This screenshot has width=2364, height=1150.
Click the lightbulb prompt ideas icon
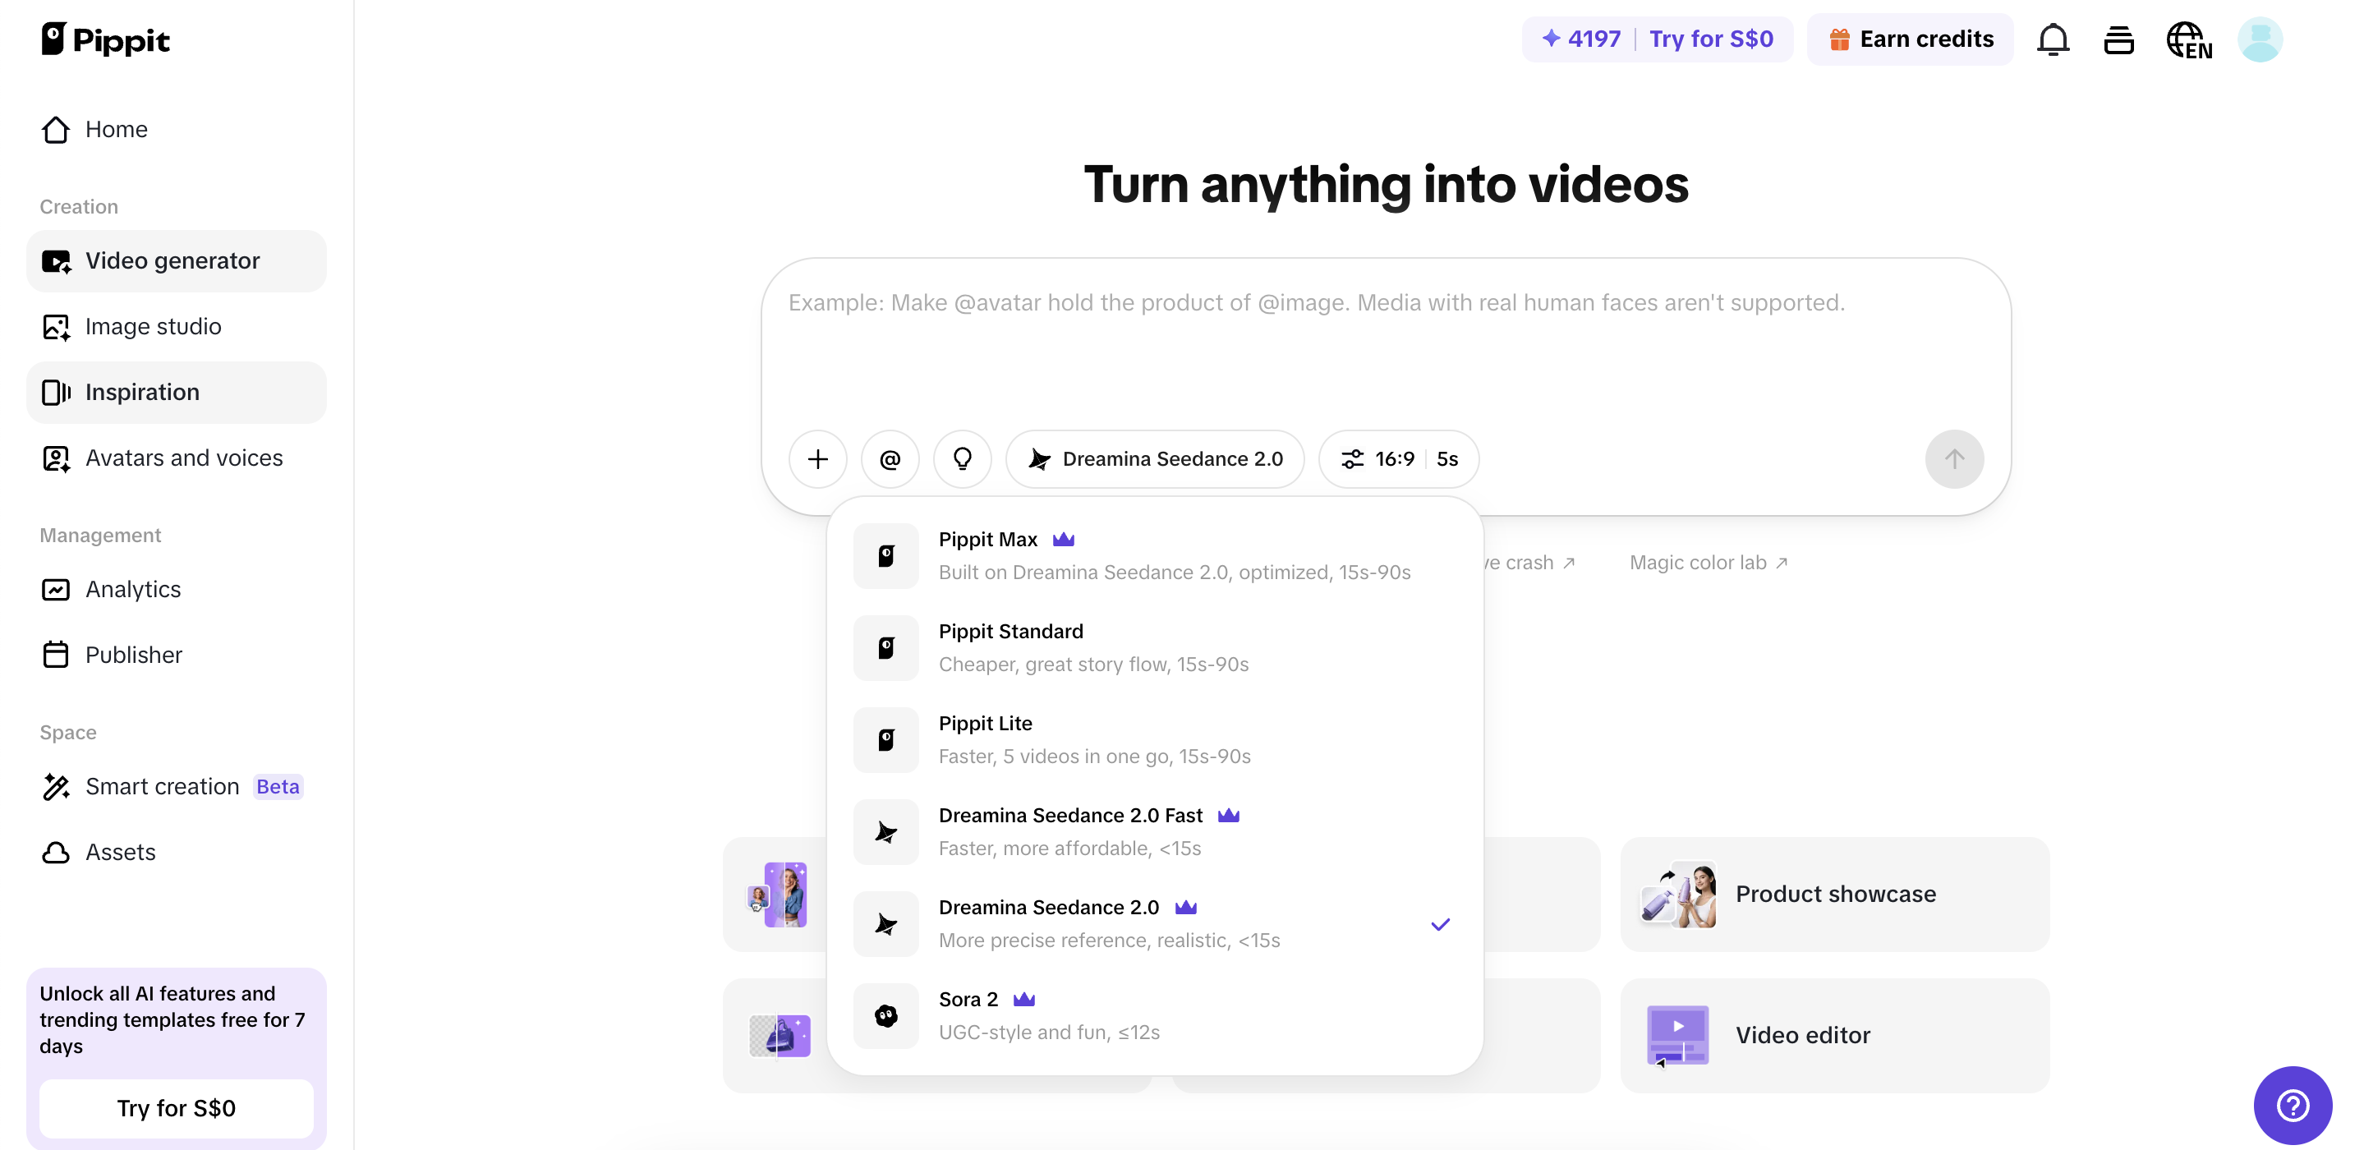coord(962,459)
